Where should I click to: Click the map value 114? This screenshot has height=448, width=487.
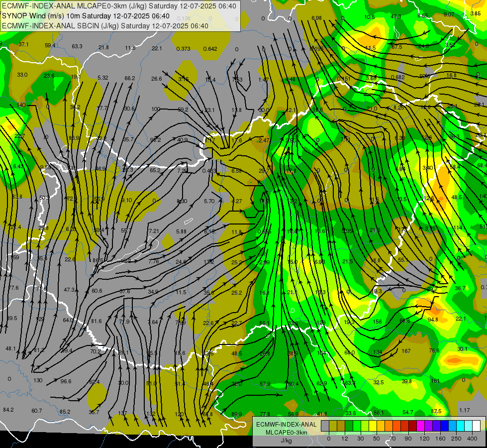[458, 227]
